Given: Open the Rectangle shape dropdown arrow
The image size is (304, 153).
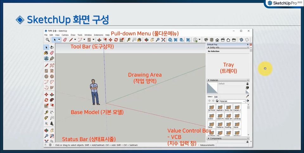Looking at the screenshot, I should pyautogui.click(x=93, y=40).
